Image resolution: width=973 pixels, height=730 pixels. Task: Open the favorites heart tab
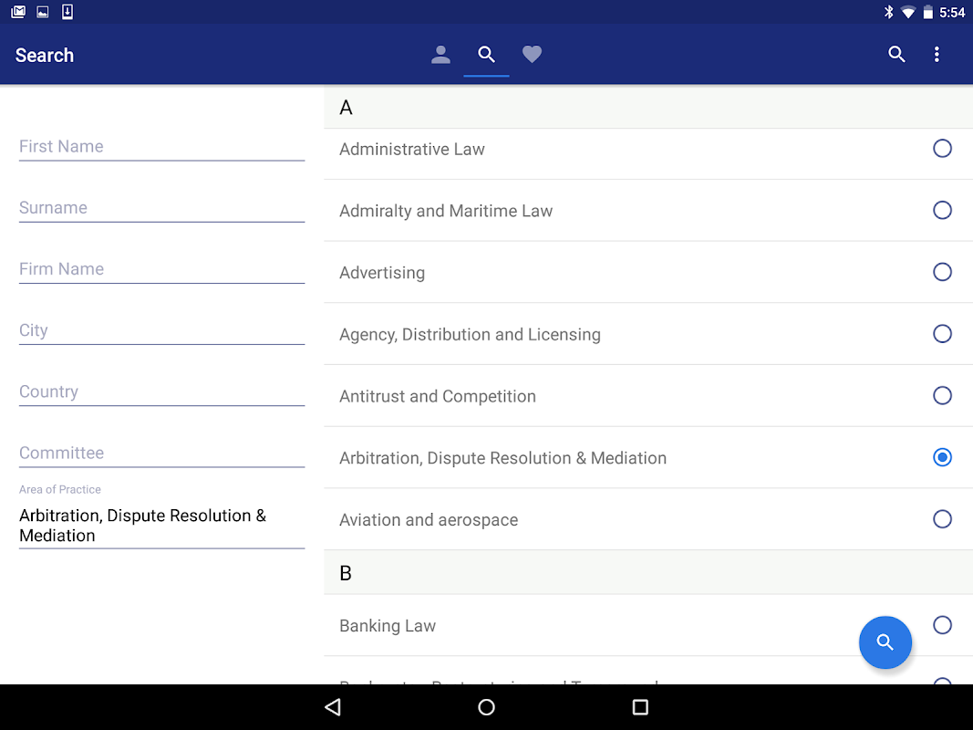click(x=532, y=55)
